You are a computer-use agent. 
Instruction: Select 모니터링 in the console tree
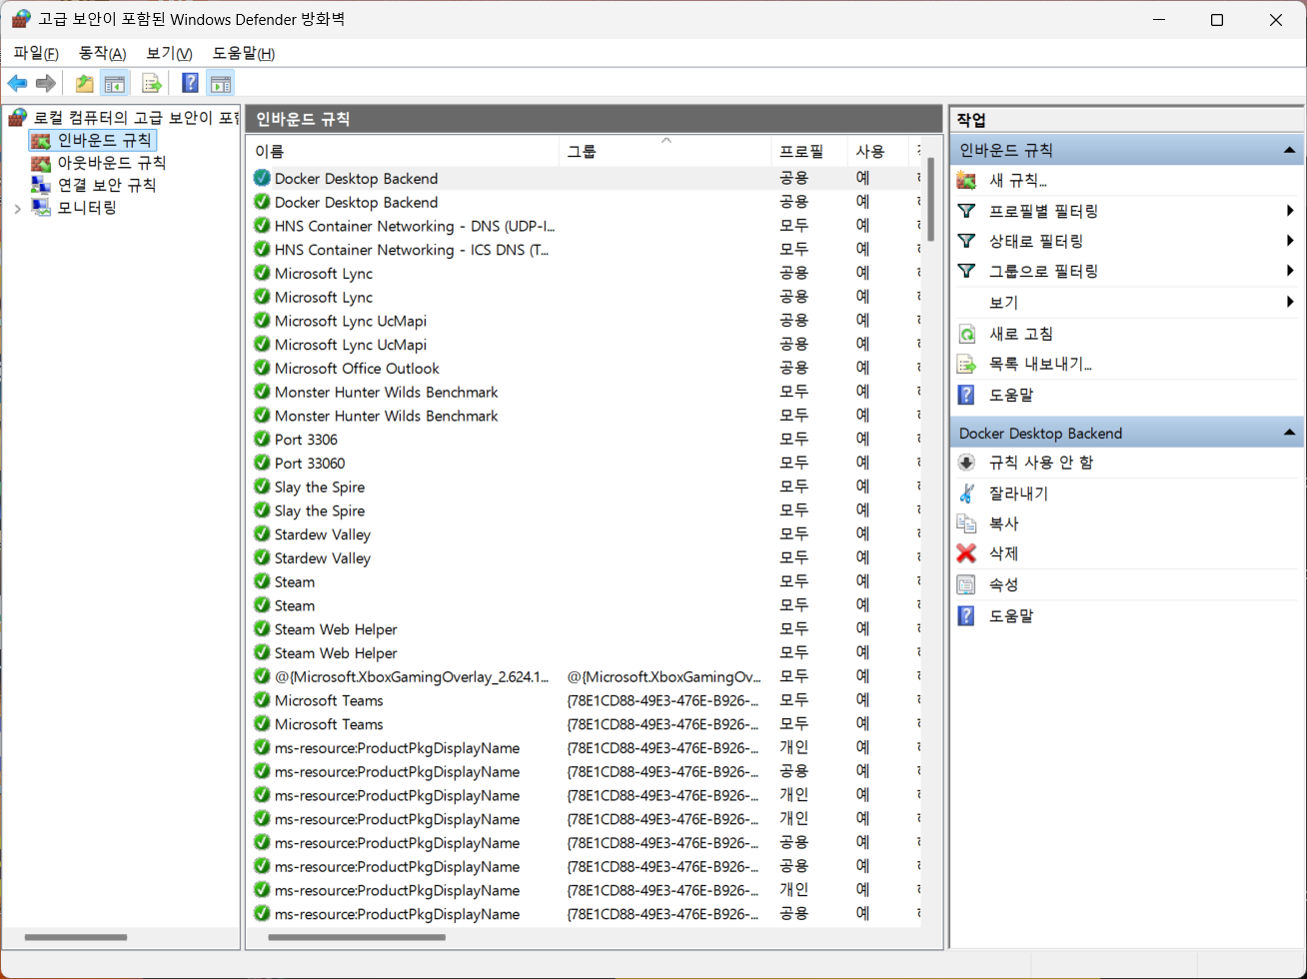(x=74, y=208)
